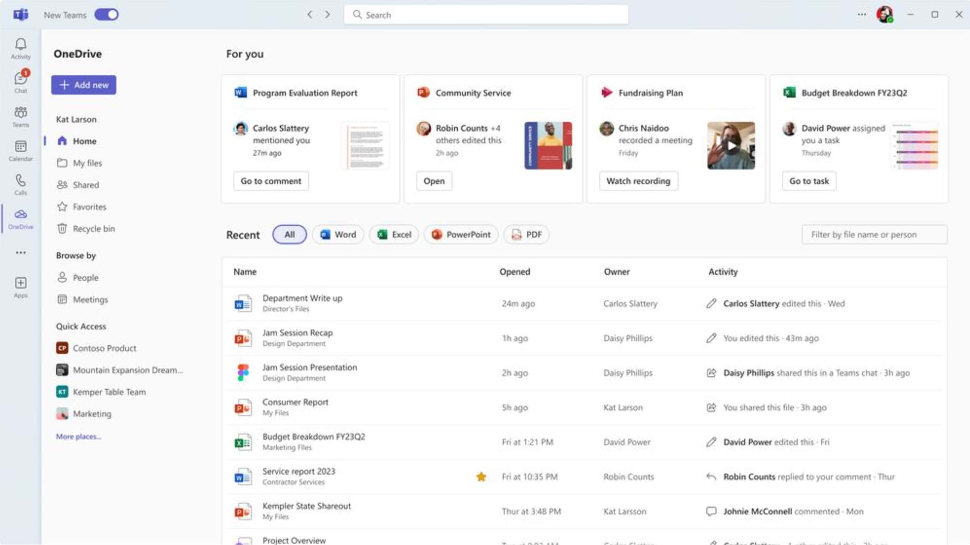This screenshot has width=970, height=545.
Task: Click Browse by People expander
Action: point(85,277)
